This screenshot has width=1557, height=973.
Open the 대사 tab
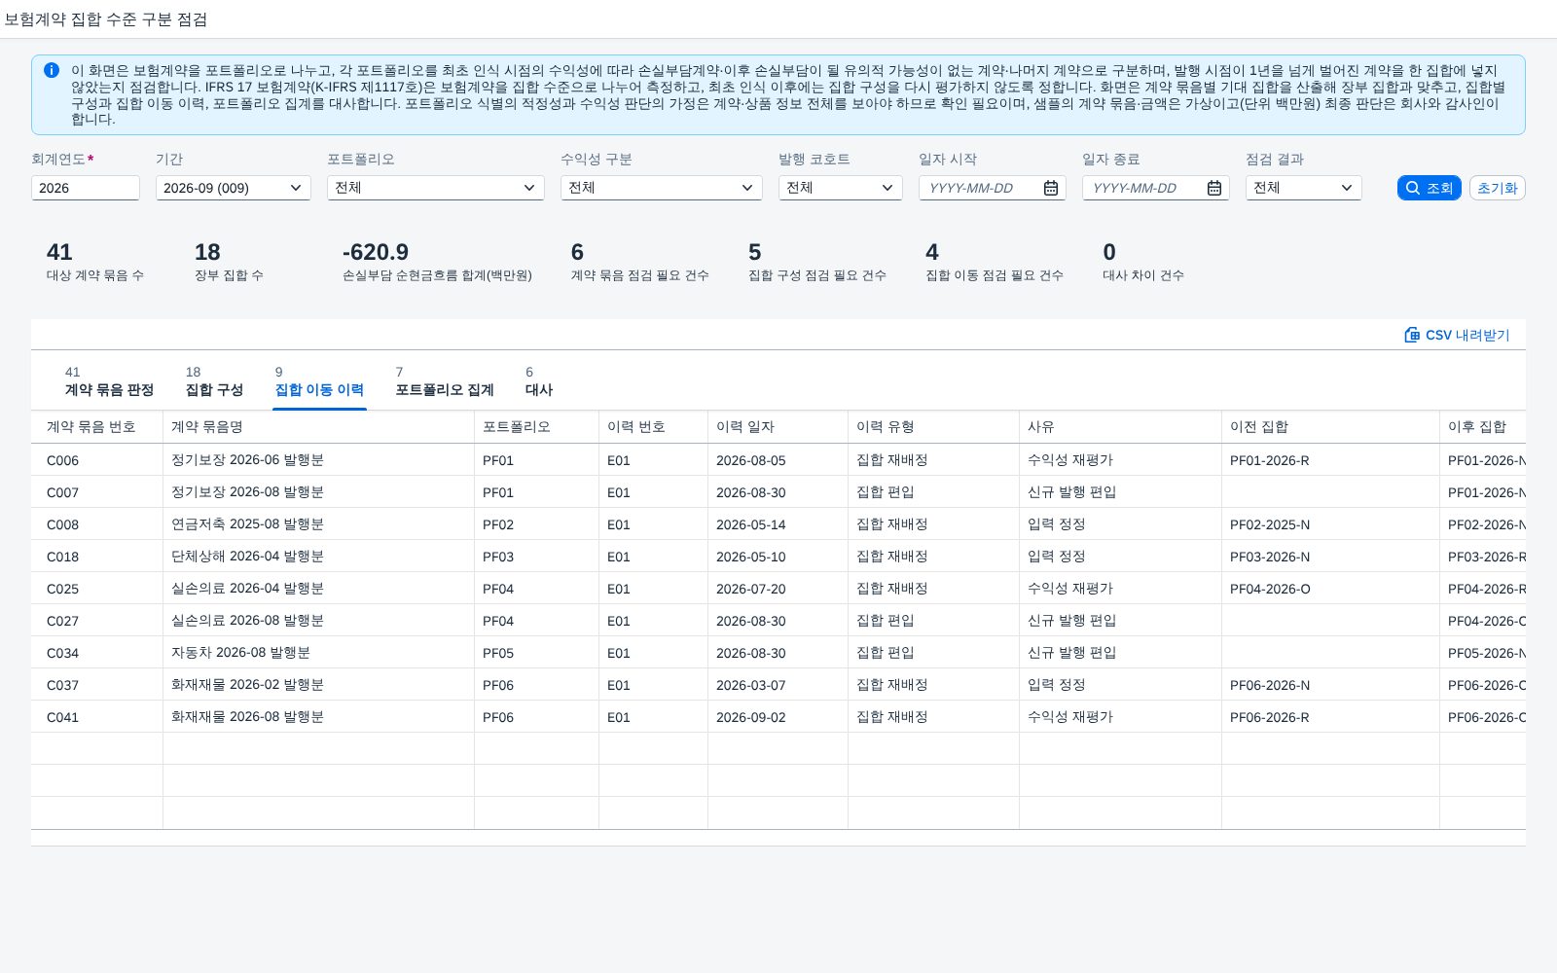(x=539, y=381)
